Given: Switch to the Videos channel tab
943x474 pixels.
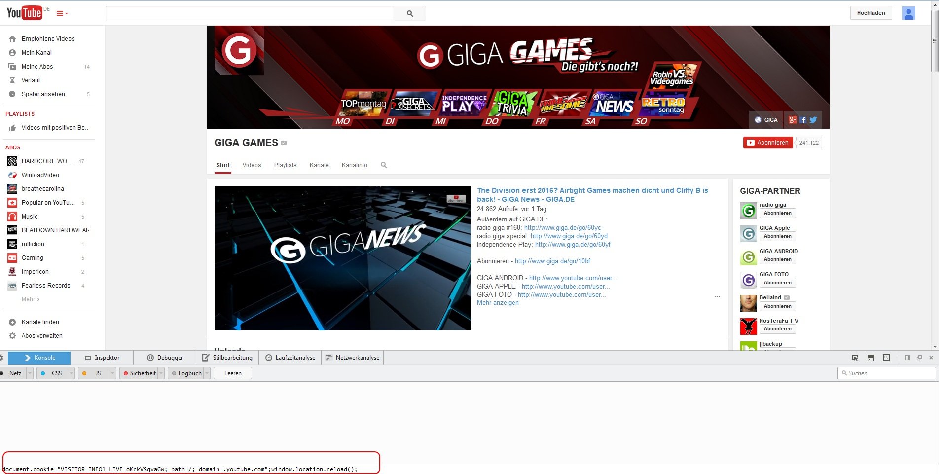Looking at the screenshot, I should click(252, 165).
